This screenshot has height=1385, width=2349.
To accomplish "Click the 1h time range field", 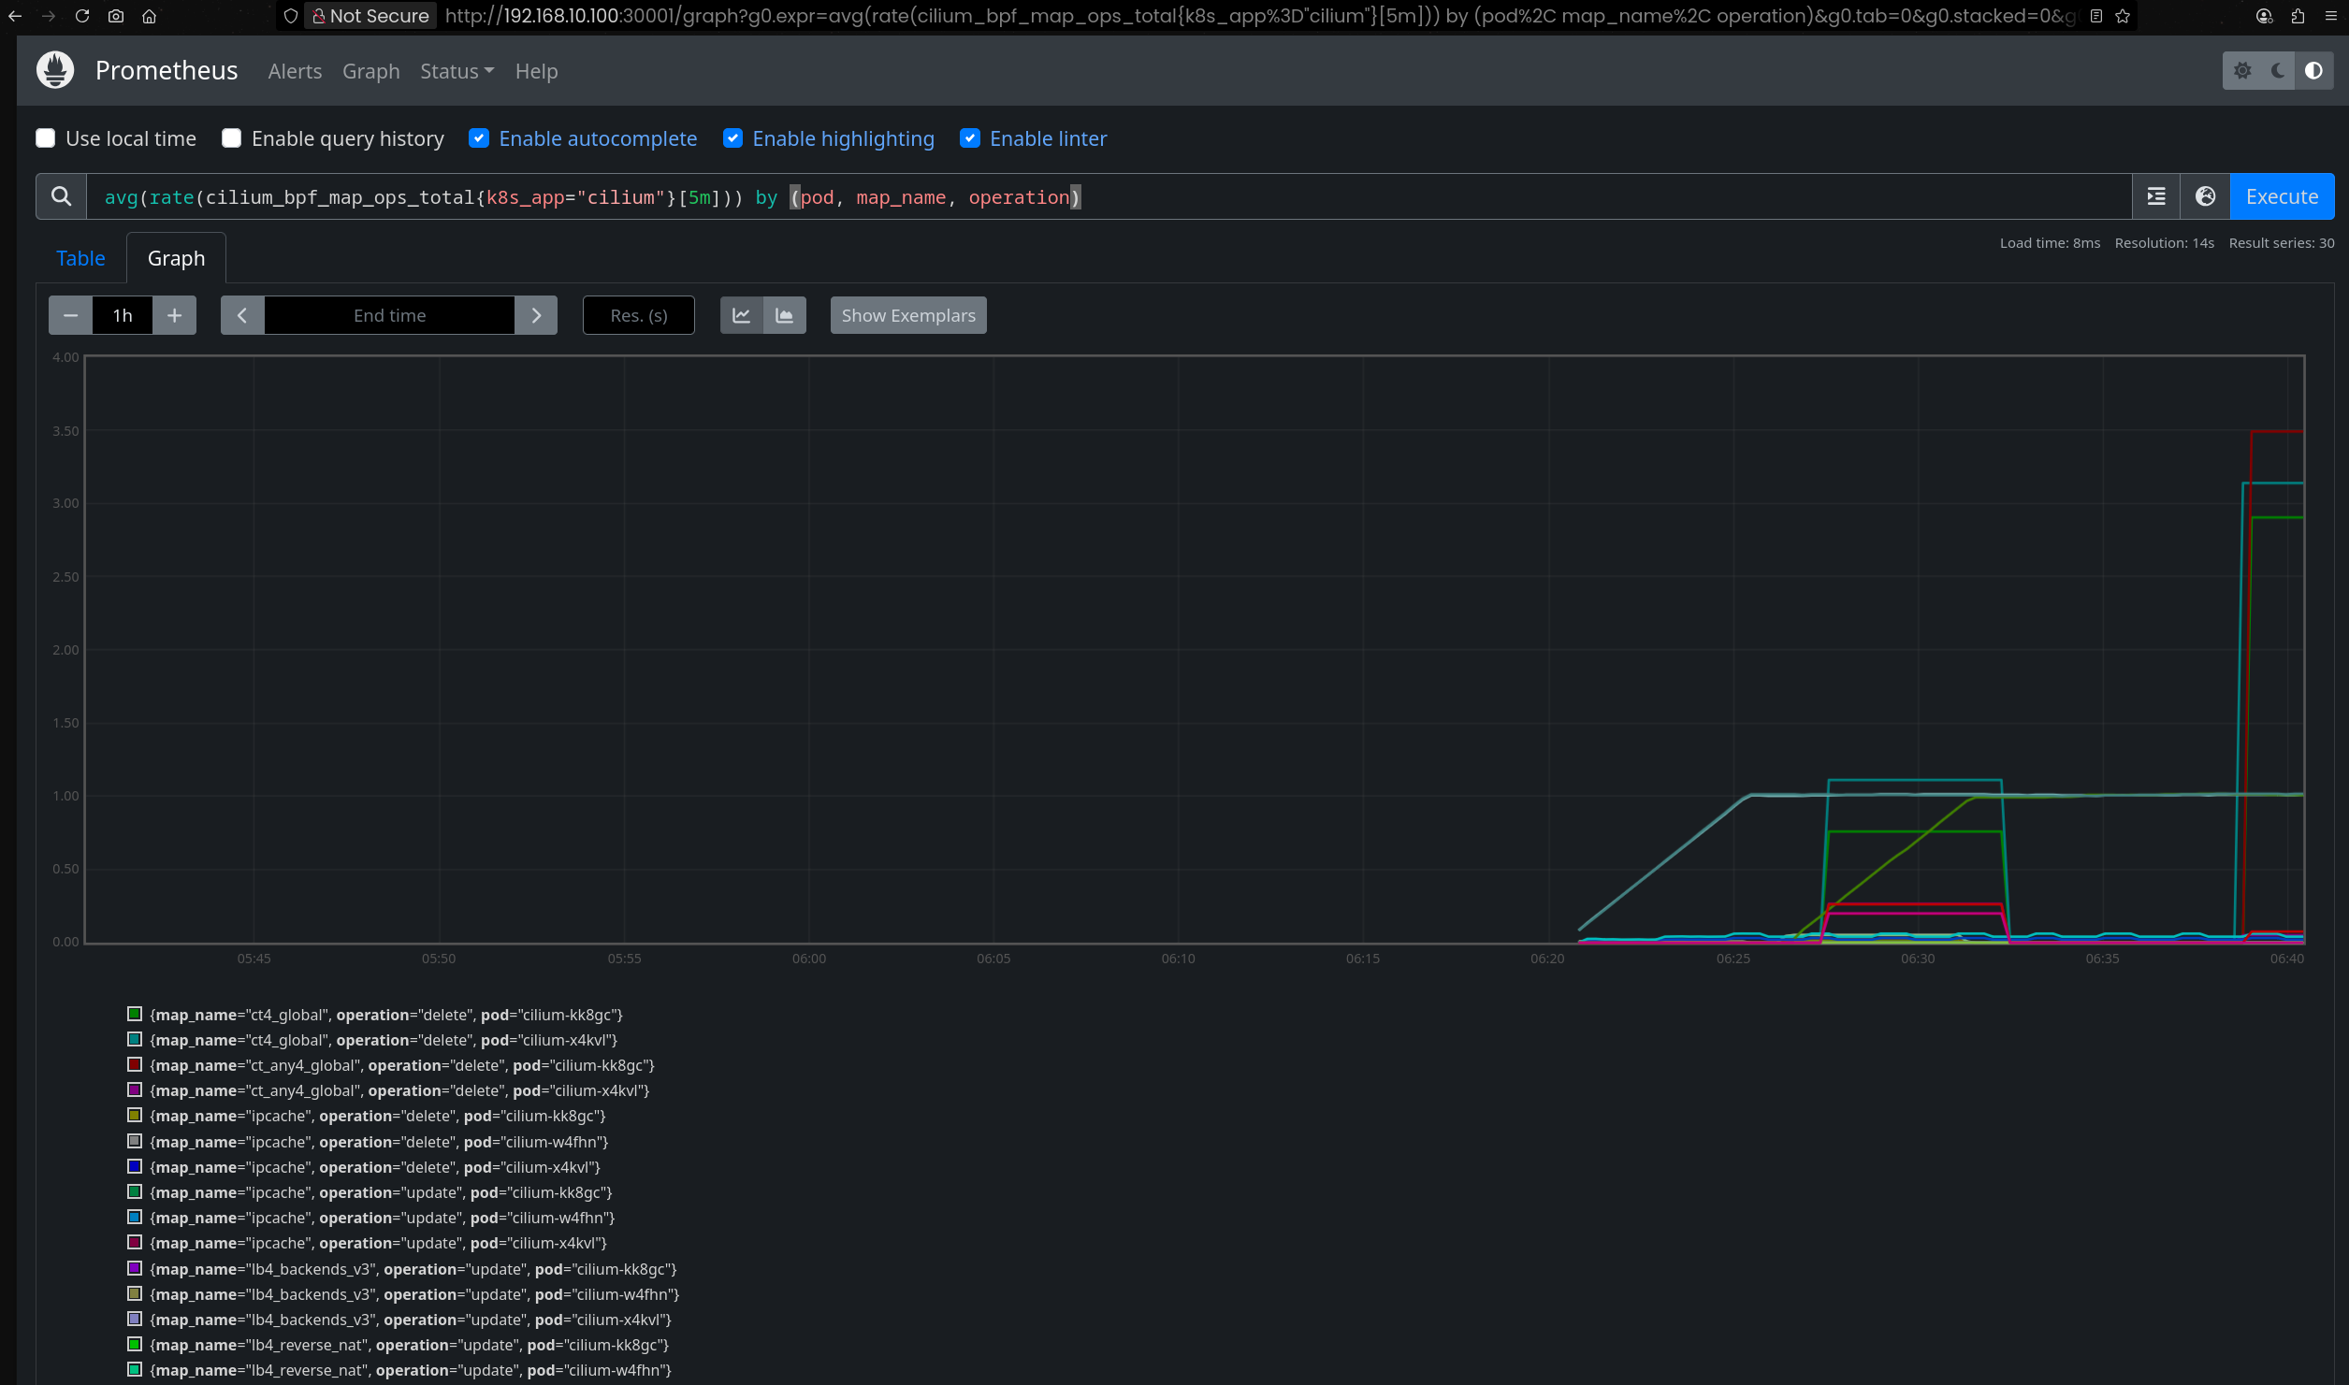I will [x=123, y=315].
